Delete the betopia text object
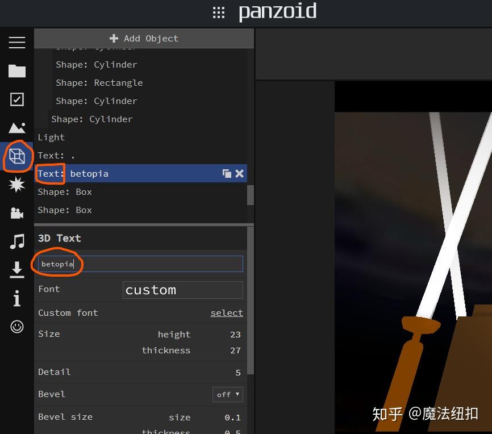Viewport: 492px width, 434px height. [x=239, y=173]
